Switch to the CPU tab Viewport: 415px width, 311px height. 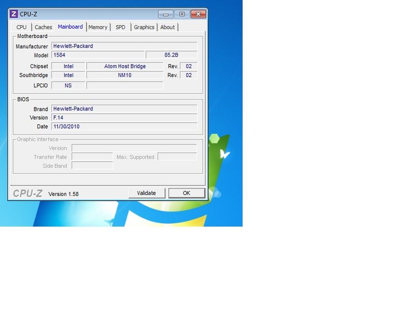21,27
